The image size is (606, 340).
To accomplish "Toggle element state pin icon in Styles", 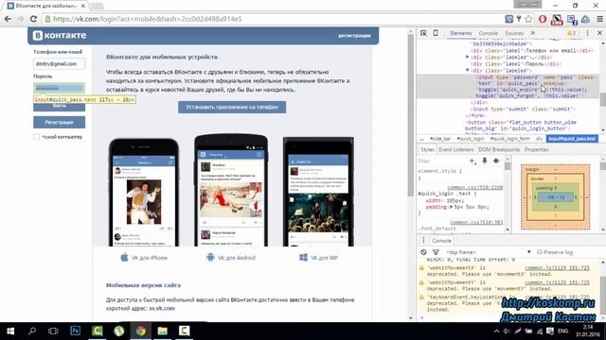I will coord(485,161).
